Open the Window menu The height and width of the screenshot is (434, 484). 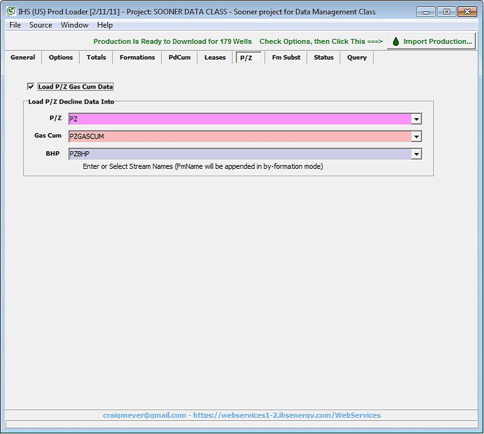click(x=74, y=25)
